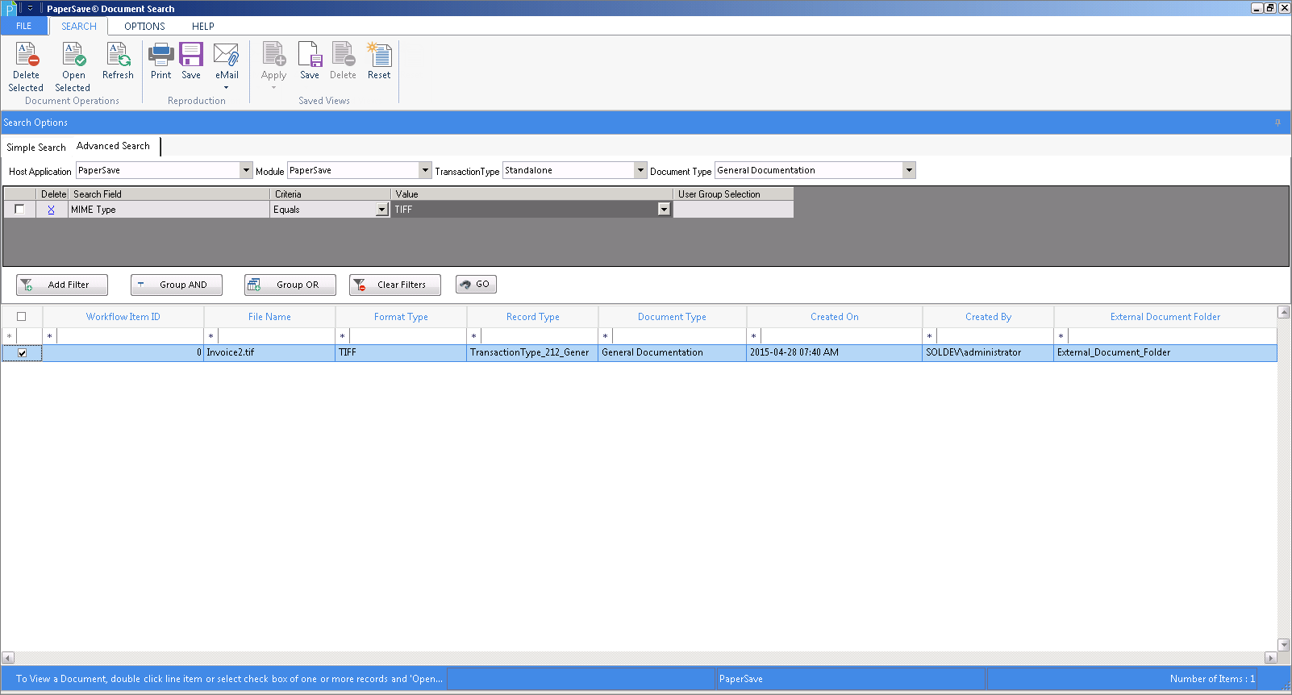Click the Group AND button
The width and height of the screenshot is (1292, 695).
click(x=177, y=285)
